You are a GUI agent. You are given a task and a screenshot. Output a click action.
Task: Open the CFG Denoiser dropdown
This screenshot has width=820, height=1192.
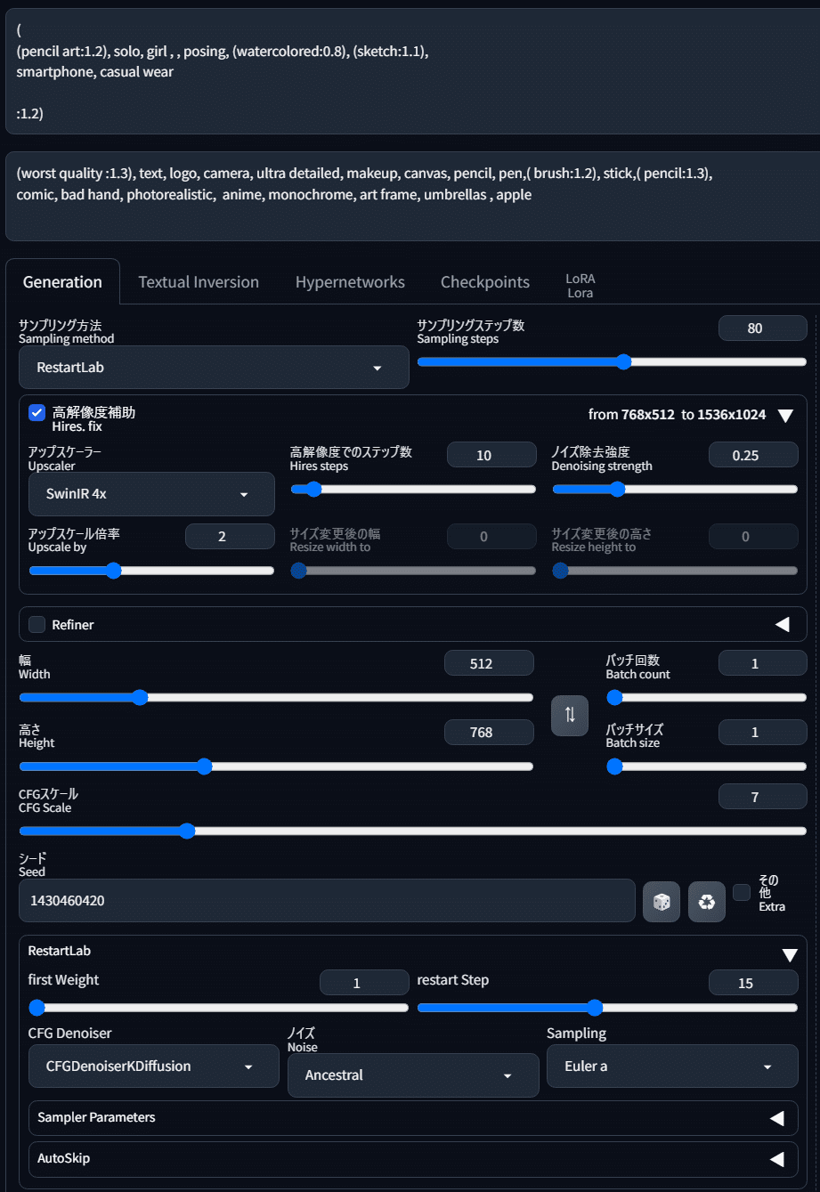tap(153, 1066)
